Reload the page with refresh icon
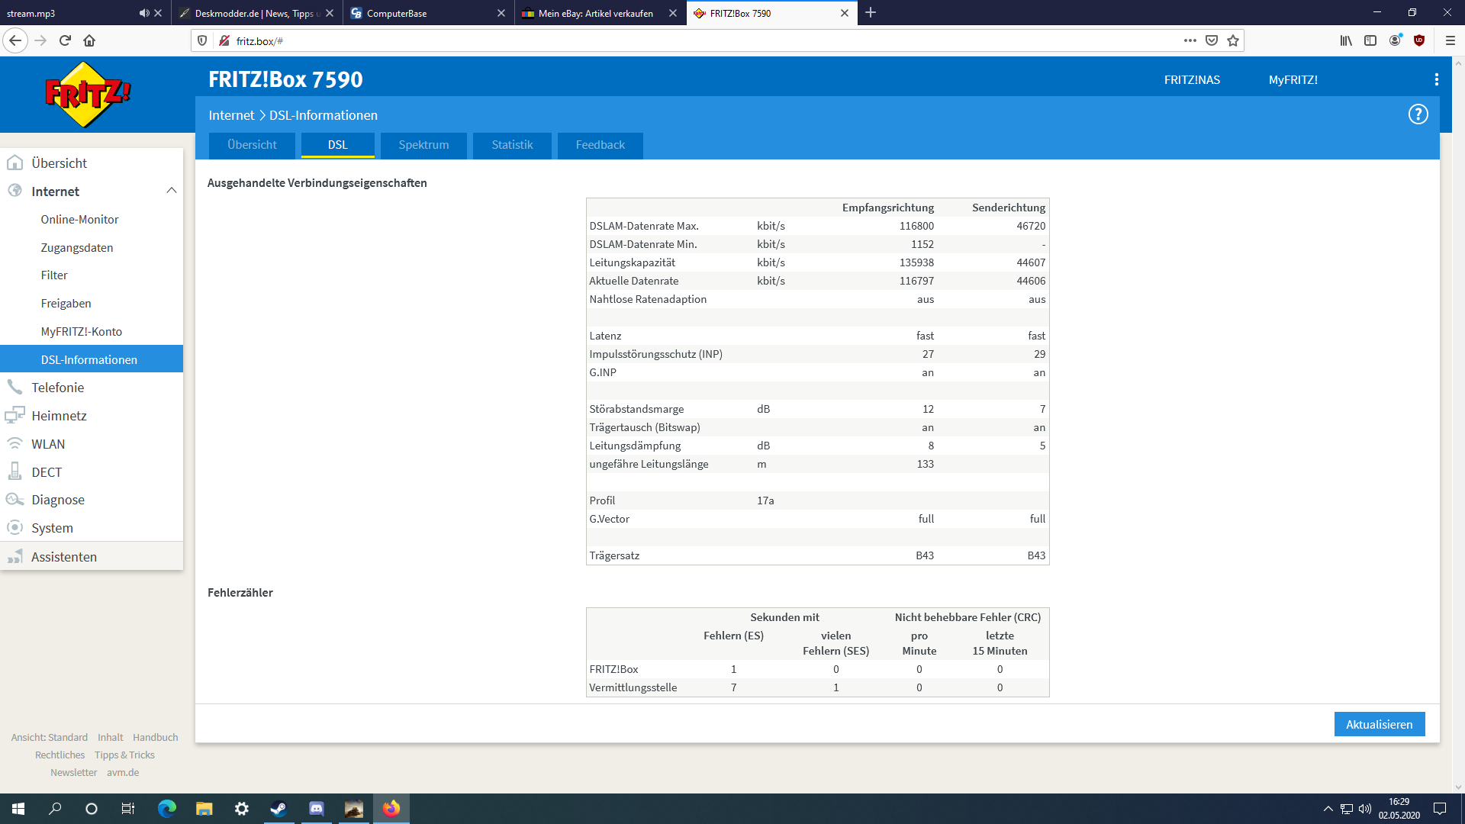 click(x=65, y=40)
